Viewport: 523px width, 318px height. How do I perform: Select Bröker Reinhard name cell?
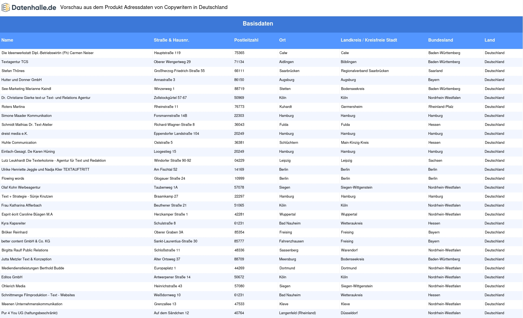14,232
